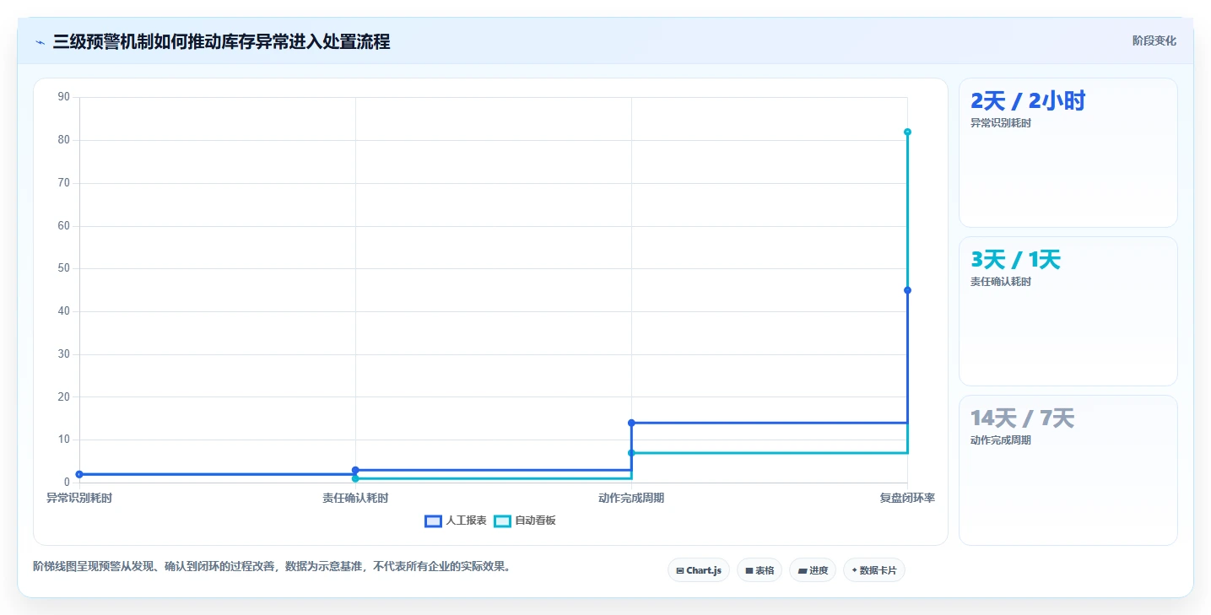Viewport: 1211px width, 615px height.
Task: Open the 异常识别耗时 card showing 2天 / 2小时
Action: (1068, 153)
